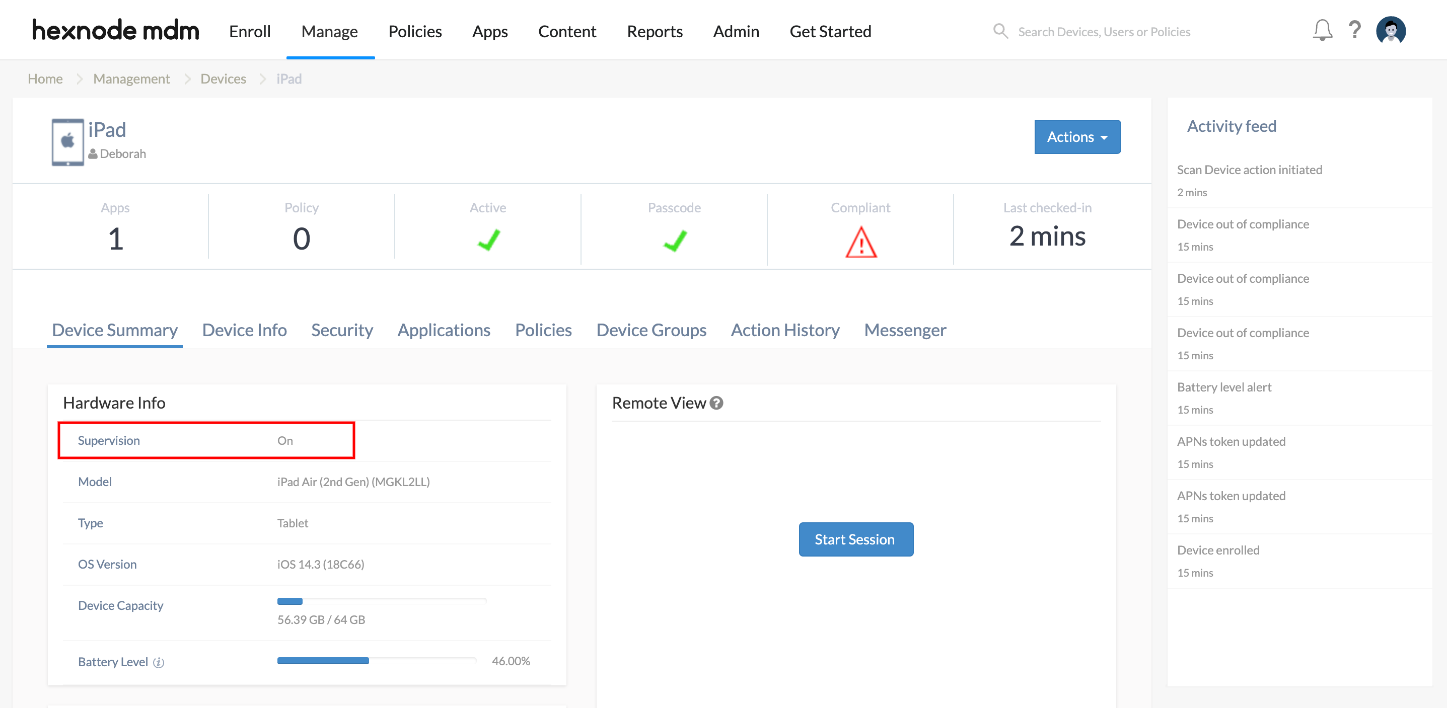Viewport: 1447px width, 708px height.
Task: Switch to the Messenger tab
Action: click(905, 330)
